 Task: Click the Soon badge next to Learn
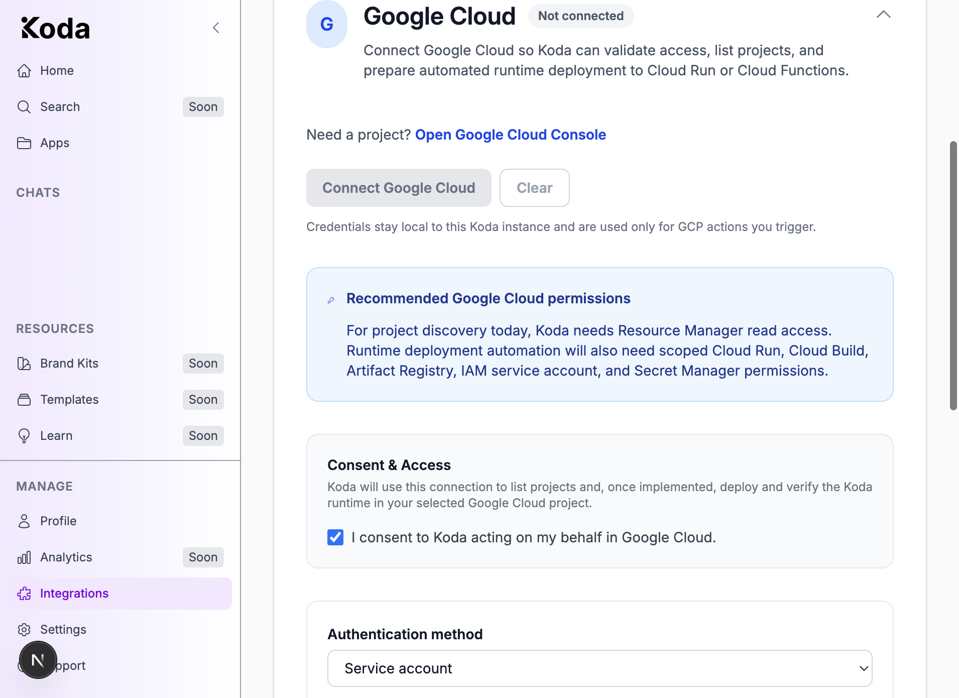click(x=203, y=436)
